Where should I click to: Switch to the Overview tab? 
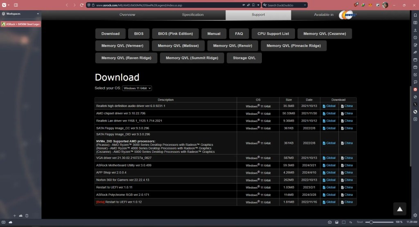click(x=127, y=15)
